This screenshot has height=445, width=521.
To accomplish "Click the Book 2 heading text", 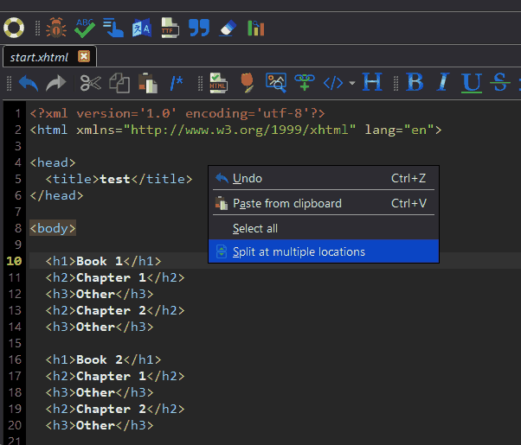I will tap(100, 359).
